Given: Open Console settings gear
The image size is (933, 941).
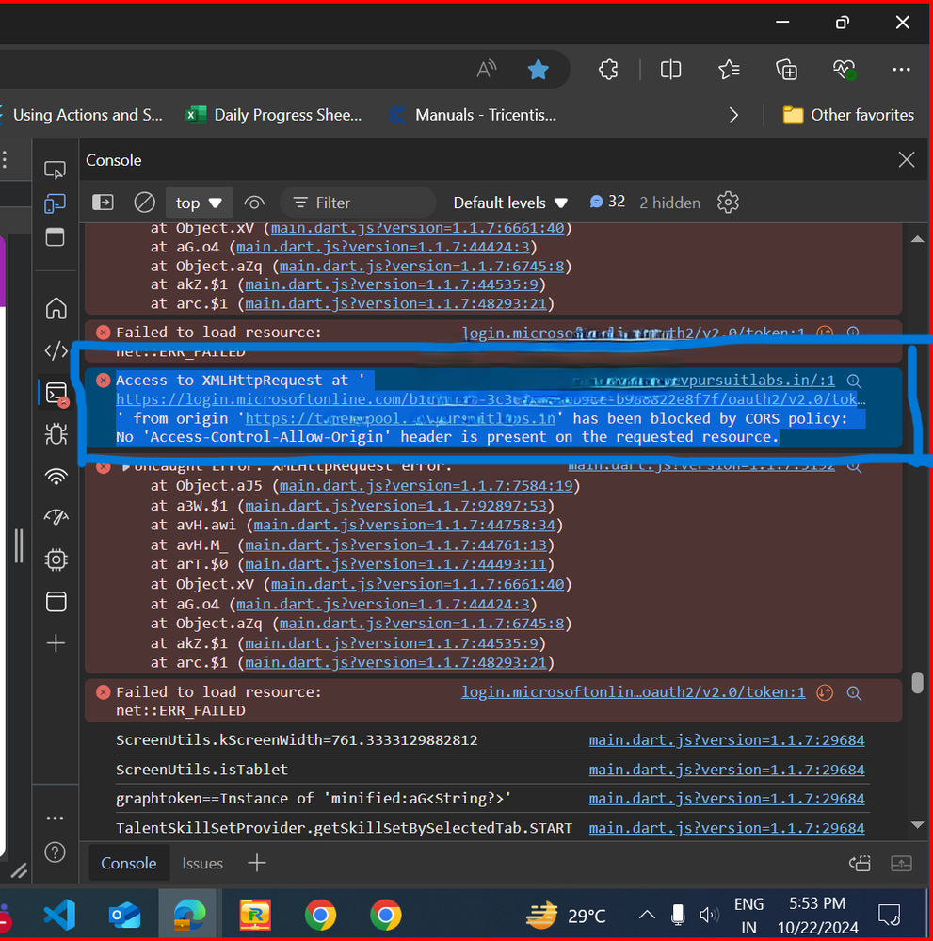Looking at the screenshot, I should click(728, 203).
